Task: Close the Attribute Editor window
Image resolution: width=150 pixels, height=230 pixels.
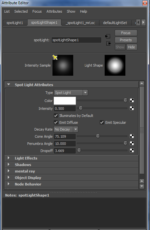Action: tap(145, 3)
